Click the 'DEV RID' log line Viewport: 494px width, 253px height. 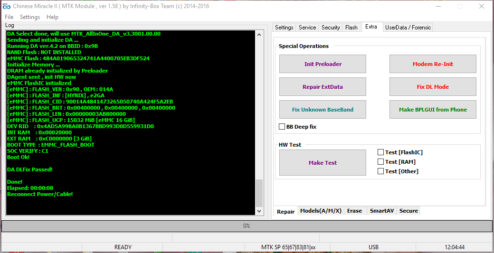pos(80,126)
